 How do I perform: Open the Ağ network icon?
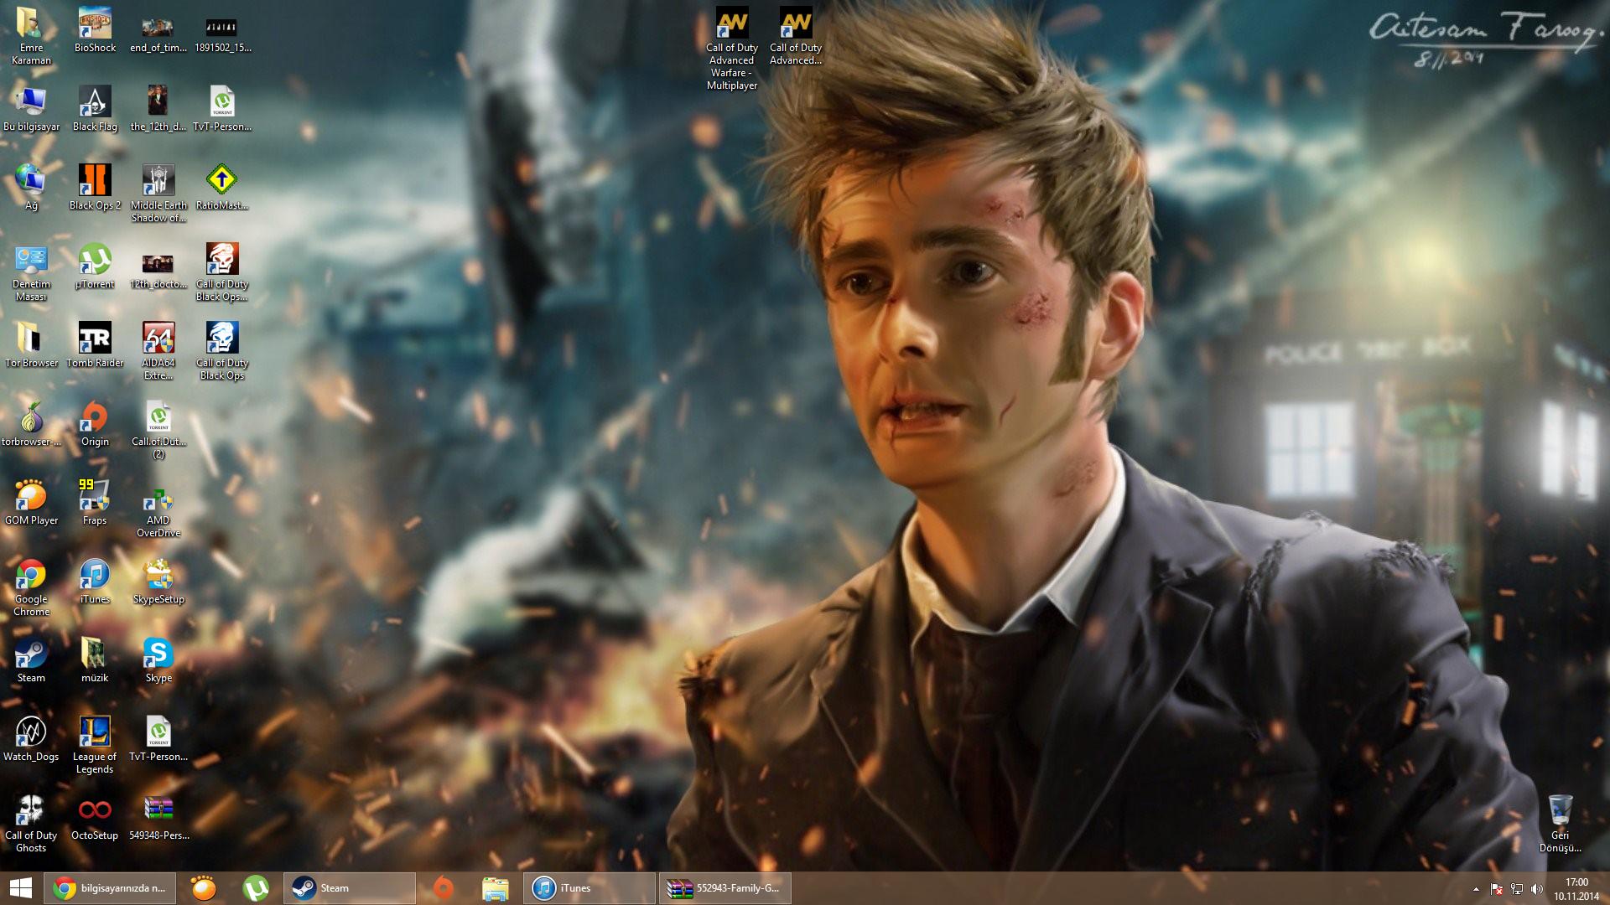point(31,187)
